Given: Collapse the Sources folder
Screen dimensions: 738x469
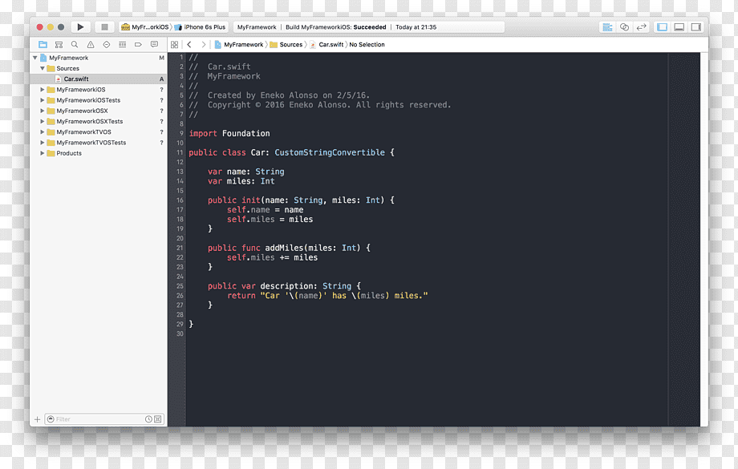Looking at the screenshot, I should tap(43, 68).
